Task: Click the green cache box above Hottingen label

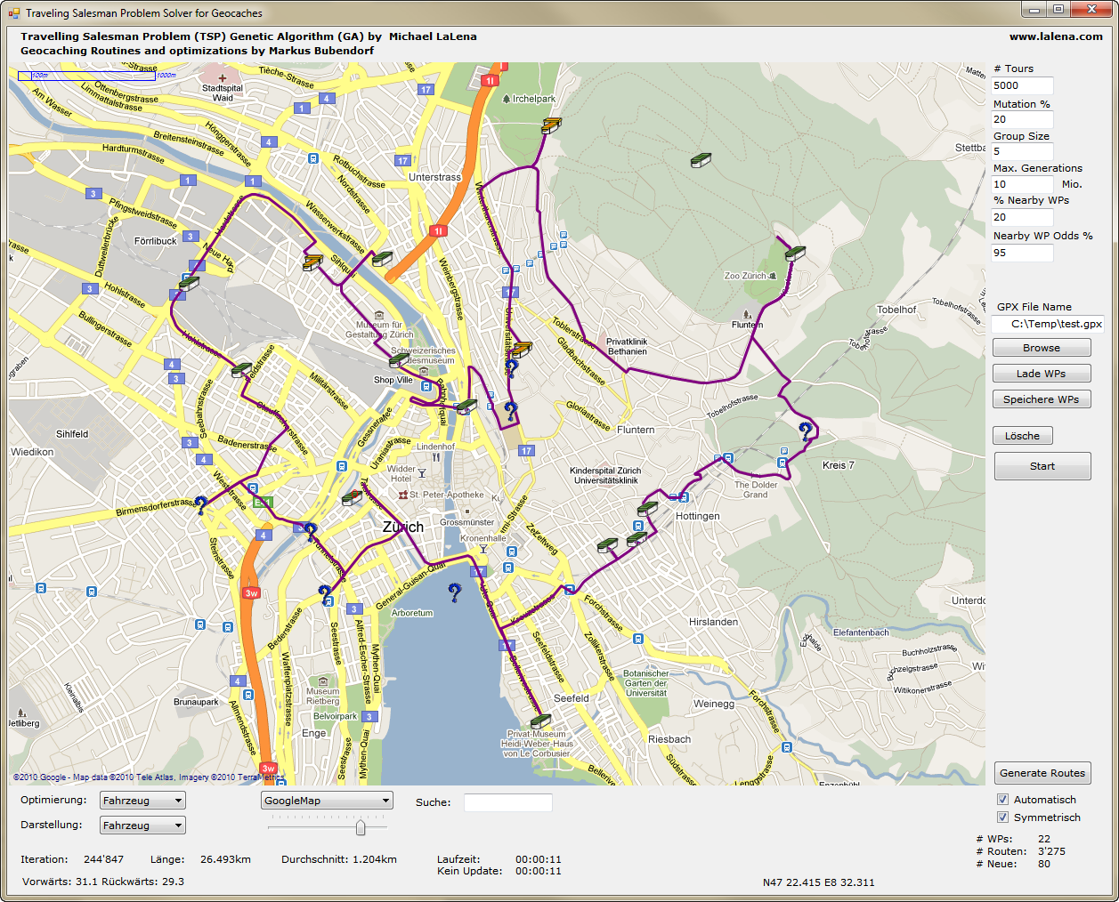Action: [647, 509]
